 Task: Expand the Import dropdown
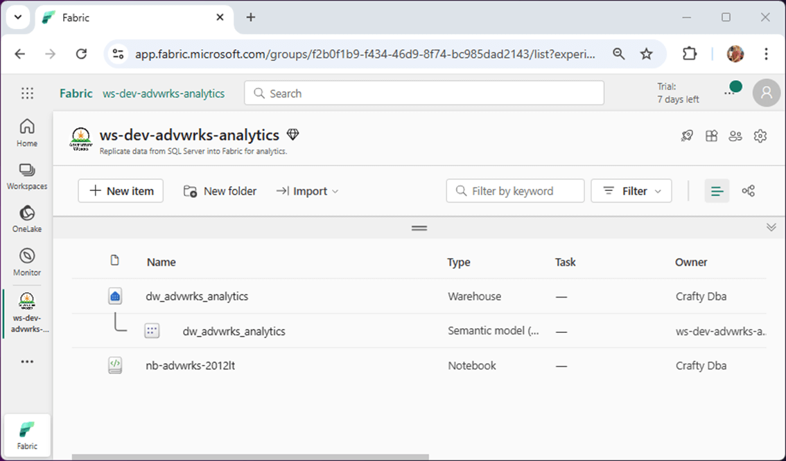coord(307,191)
